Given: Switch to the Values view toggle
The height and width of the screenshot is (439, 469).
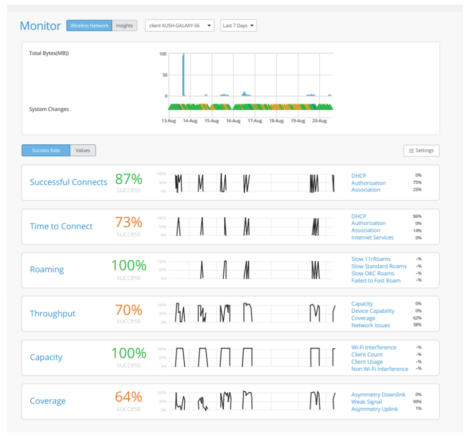Looking at the screenshot, I should (x=83, y=150).
